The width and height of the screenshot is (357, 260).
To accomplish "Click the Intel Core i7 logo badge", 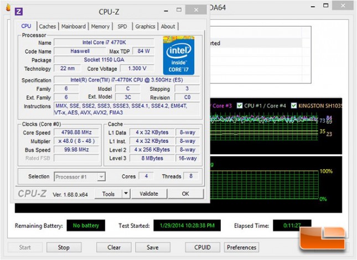I will pos(179,55).
